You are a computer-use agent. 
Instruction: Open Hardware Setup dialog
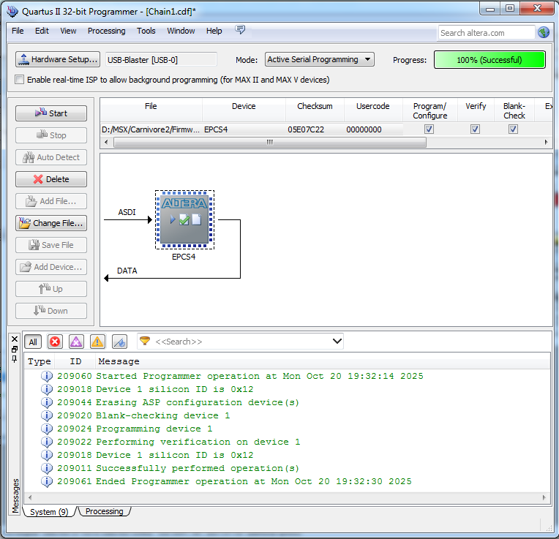tap(58, 59)
